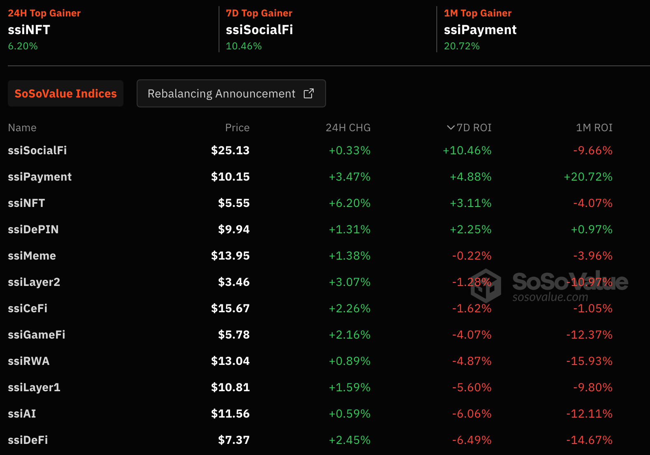Click the -9.66% 1M ROI of ssiSocialFi
Viewport: 650px width, 455px height.
[x=593, y=150]
